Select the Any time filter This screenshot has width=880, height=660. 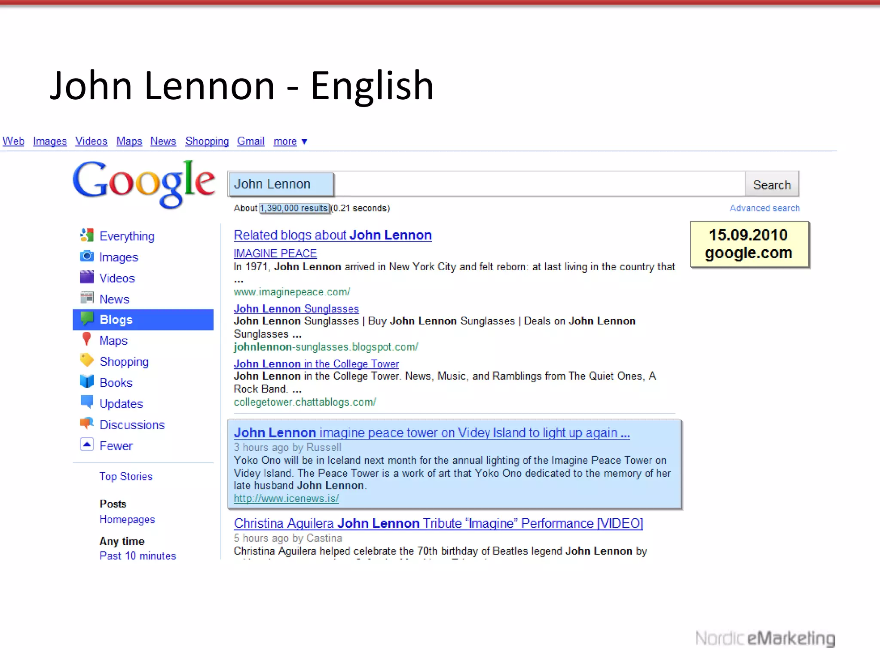(x=122, y=541)
